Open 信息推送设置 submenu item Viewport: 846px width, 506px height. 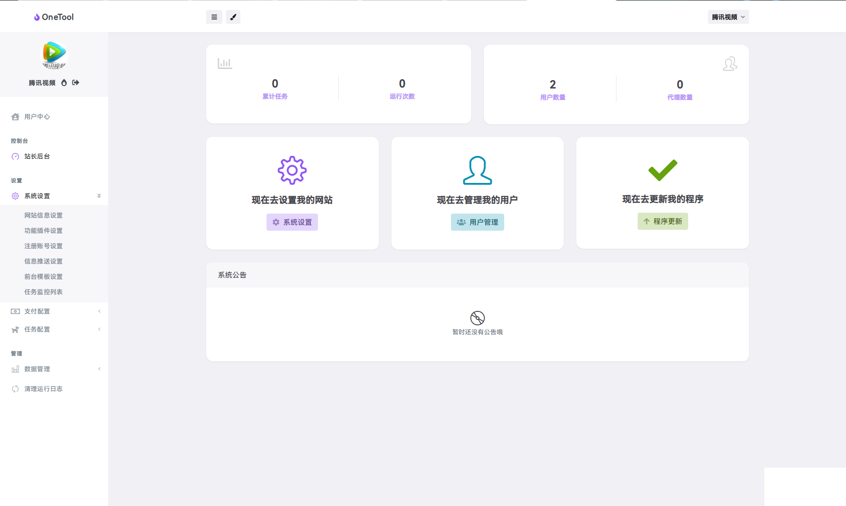coord(43,261)
